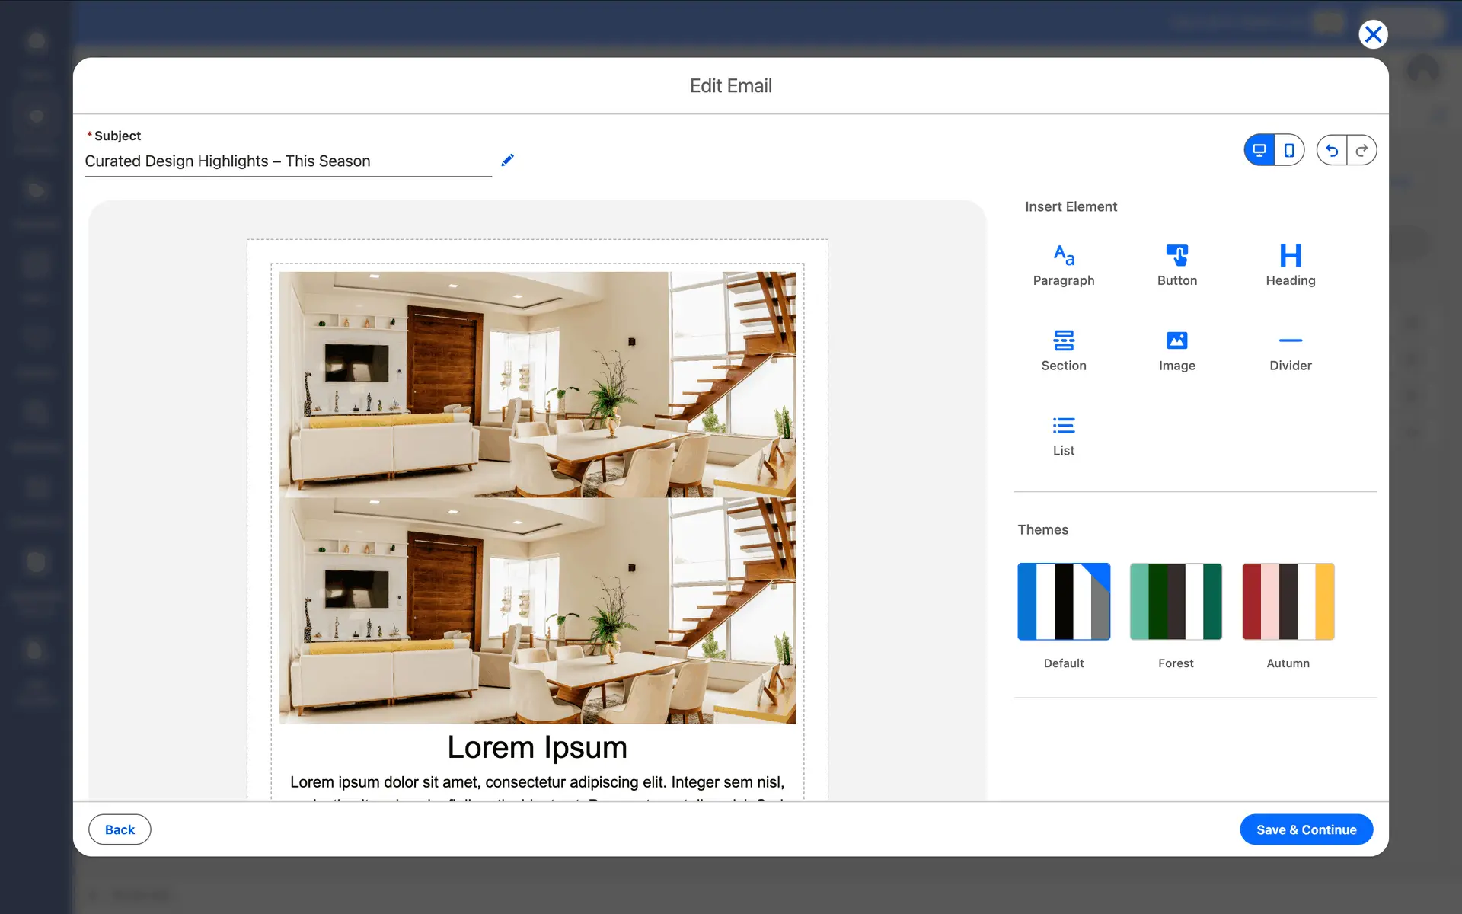The height and width of the screenshot is (914, 1462).
Task: Select the Lorem Ipsum heading in email
Action: point(537,747)
